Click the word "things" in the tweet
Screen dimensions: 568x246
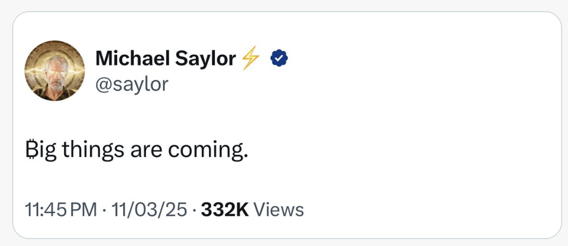92,151
